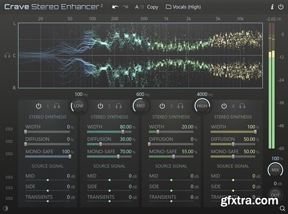The height and width of the screenshot is (214, 288).
Task: Open the plugin info icon
Action: click(272, 7)
